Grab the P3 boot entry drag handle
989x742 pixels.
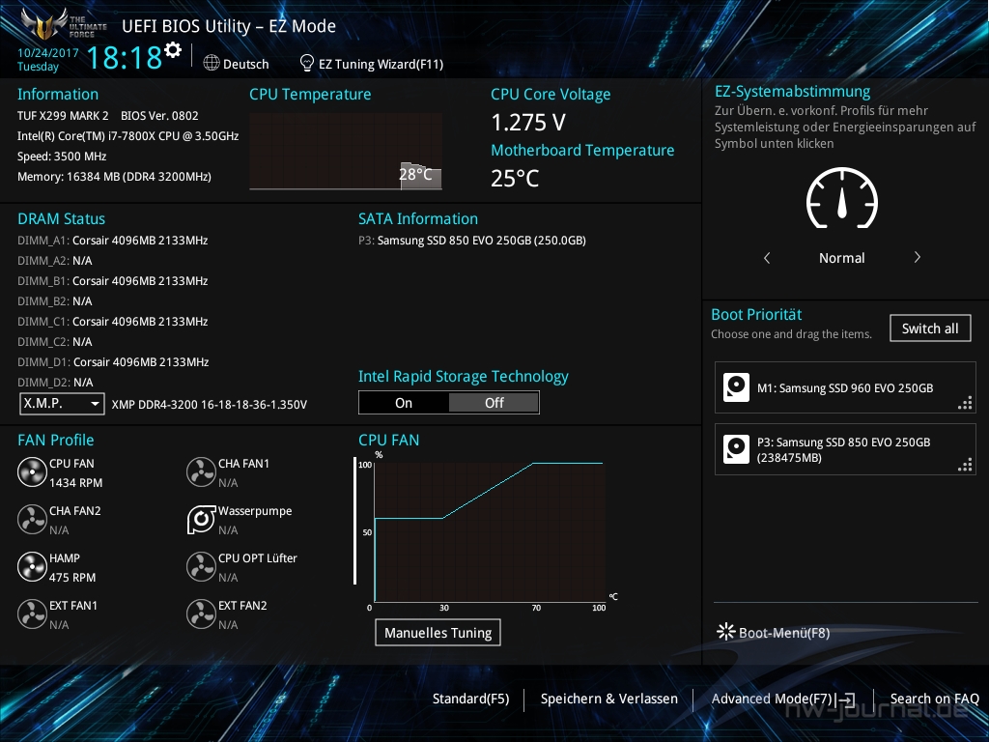pos(965,466)
